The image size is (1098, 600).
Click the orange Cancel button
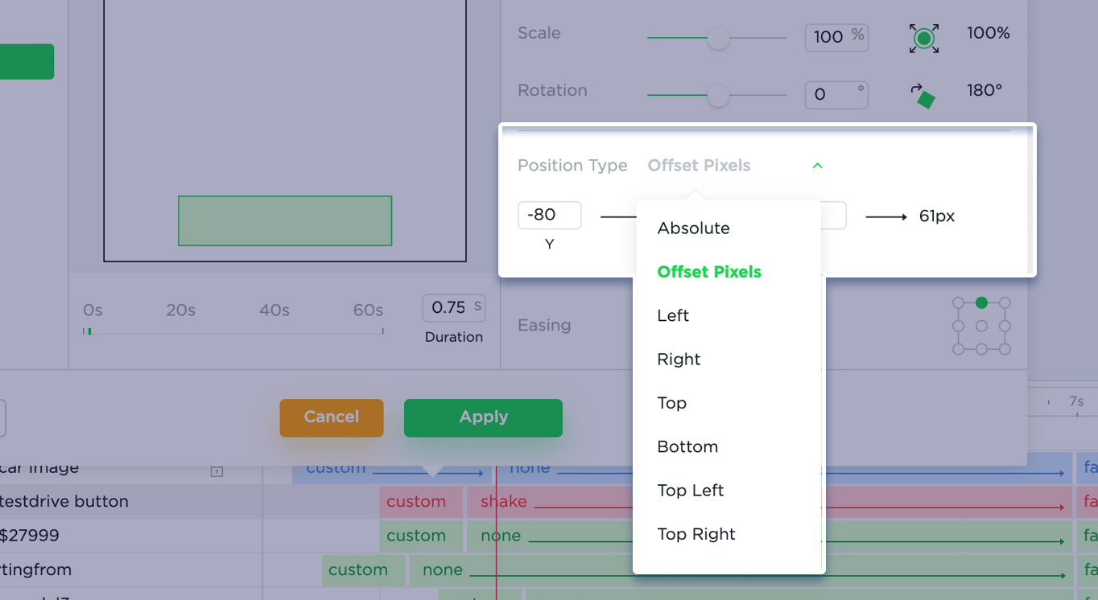332,417
